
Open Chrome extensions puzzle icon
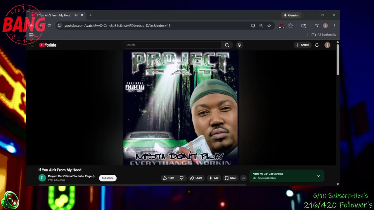pos(290,26)
